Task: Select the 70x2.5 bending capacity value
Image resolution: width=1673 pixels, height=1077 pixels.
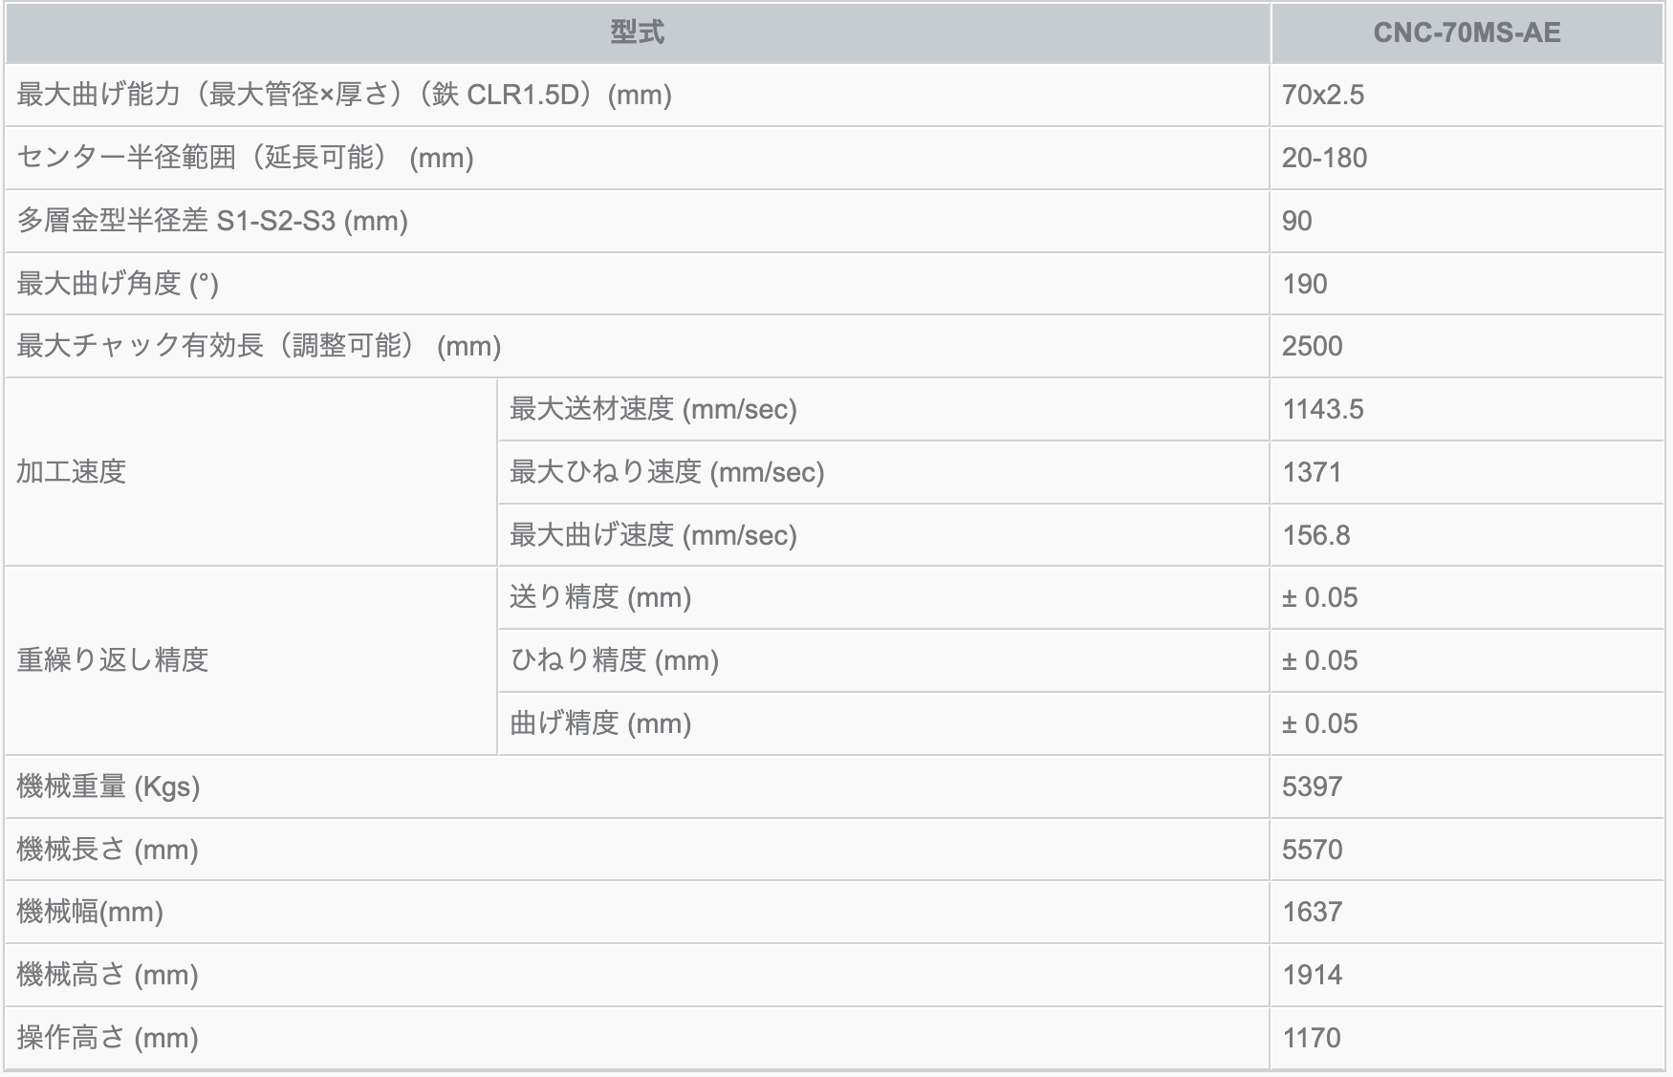Action: pyautogui.click(x=1323, y=95)
